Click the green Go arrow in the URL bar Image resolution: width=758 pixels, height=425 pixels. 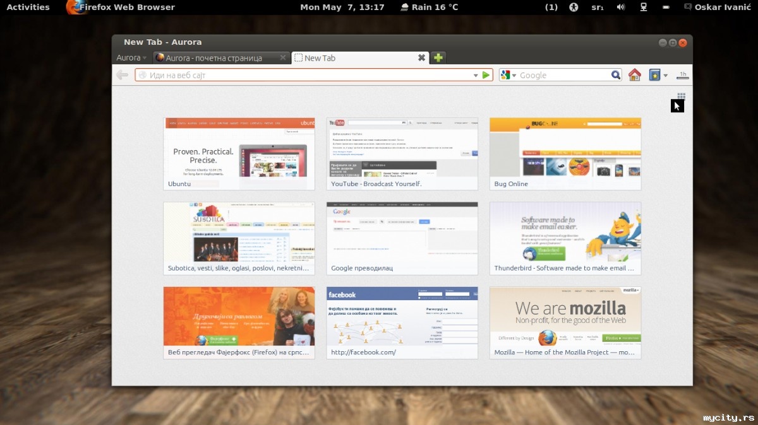coord(486,75)
